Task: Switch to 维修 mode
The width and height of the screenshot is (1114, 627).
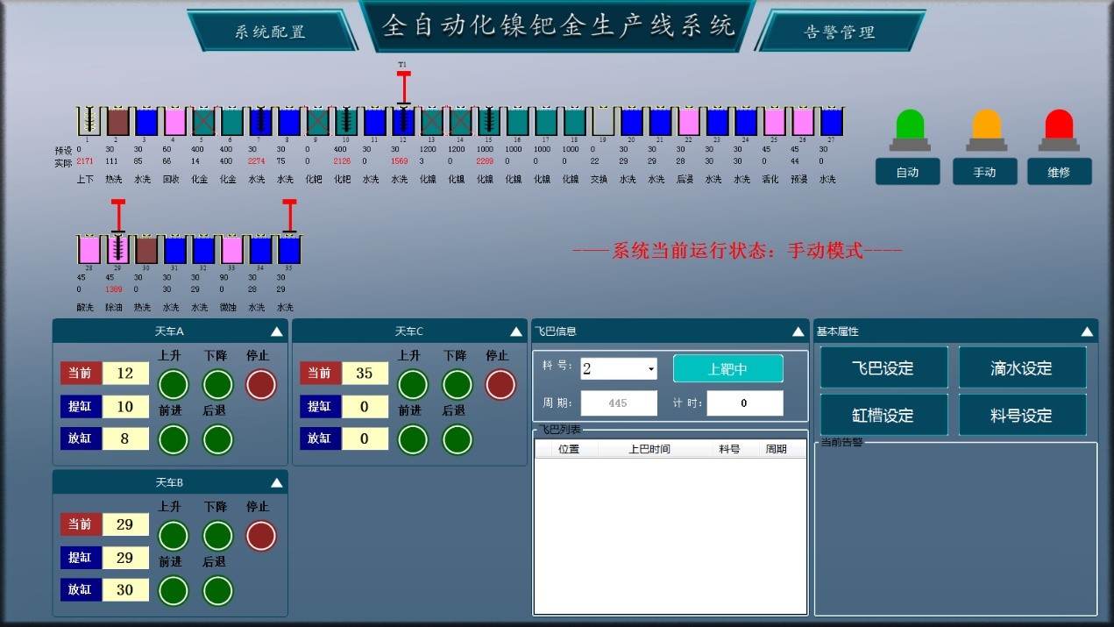Action: (1059, 172)
